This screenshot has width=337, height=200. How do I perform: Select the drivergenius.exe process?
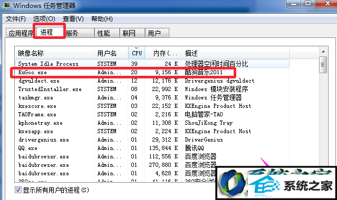click(x=152, y=139)
